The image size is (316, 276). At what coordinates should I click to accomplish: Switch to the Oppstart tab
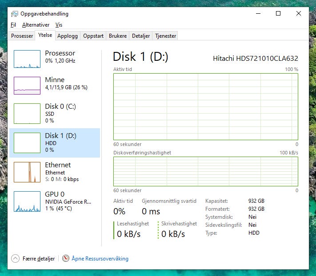tap(93, 36)
